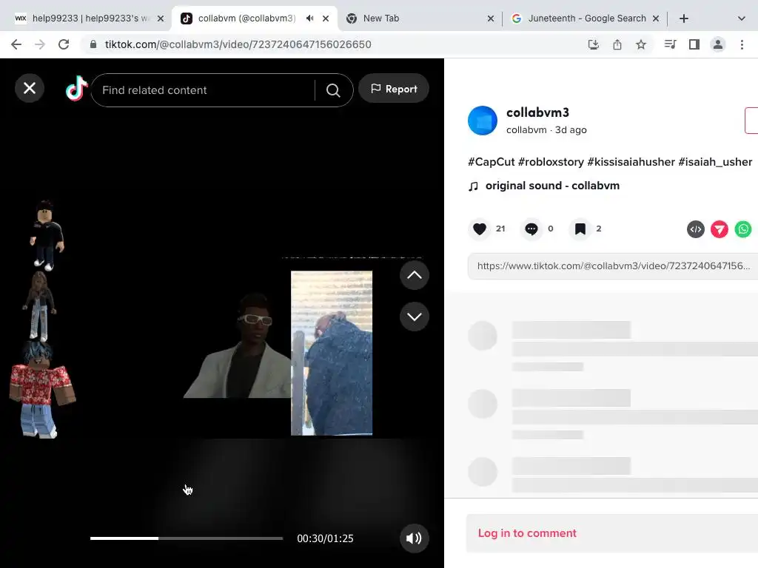
Task: Click the video URL text box
Action: click(x=612, y=266)
